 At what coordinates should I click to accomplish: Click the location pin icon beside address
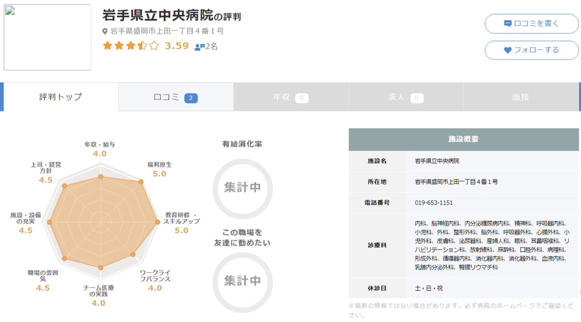pyautogui.click(x=105, y=31)
